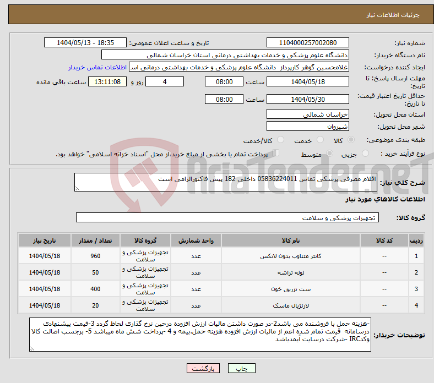434x383 pixels.
Task: Open اطلاعات تماس خریدار link
Action: click(x=97, y=67)
